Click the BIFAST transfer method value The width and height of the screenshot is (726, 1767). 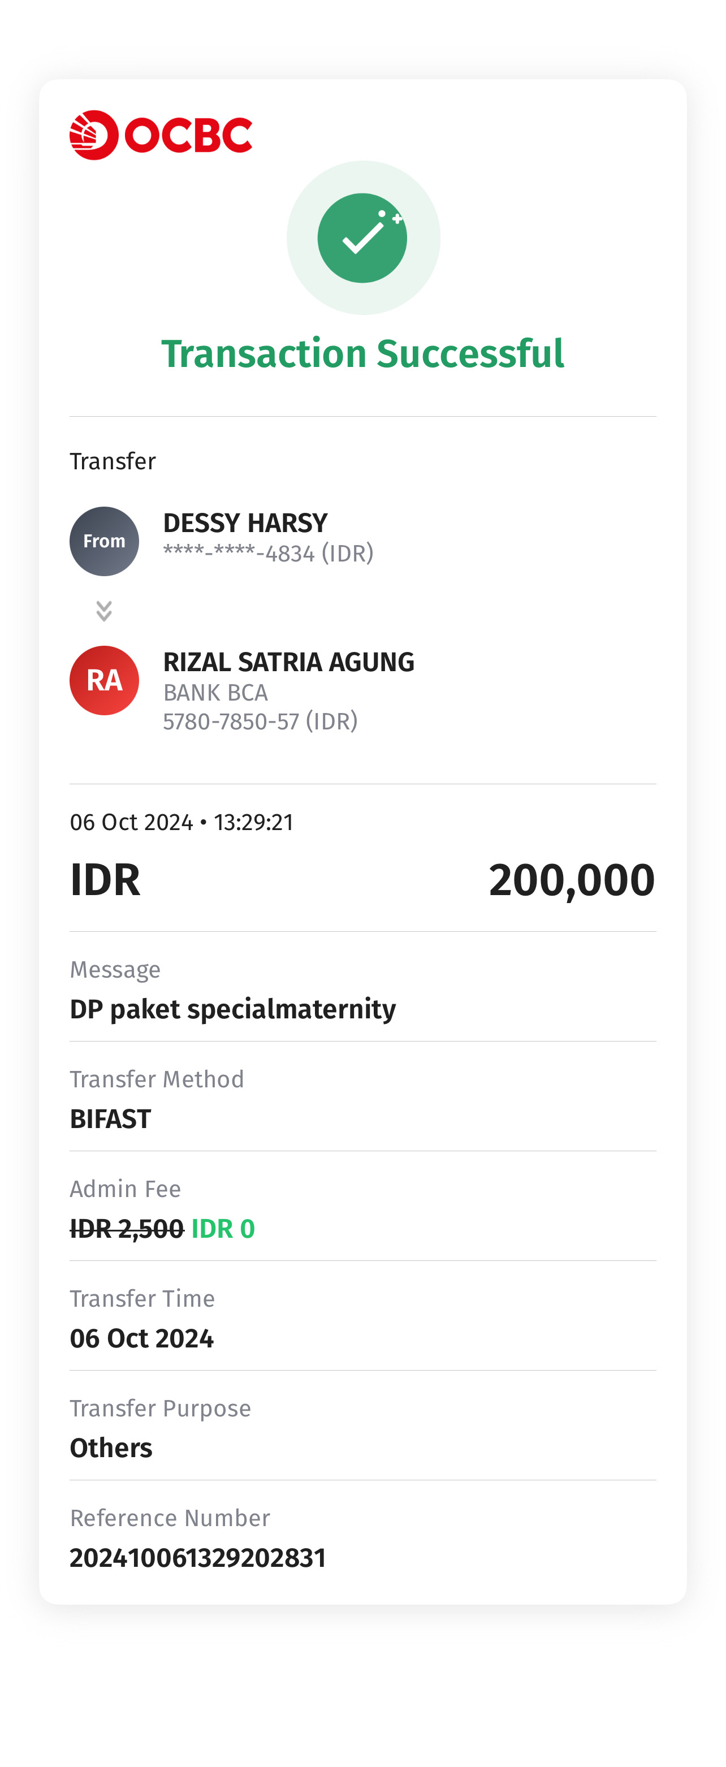click(x=110, y=1120)
